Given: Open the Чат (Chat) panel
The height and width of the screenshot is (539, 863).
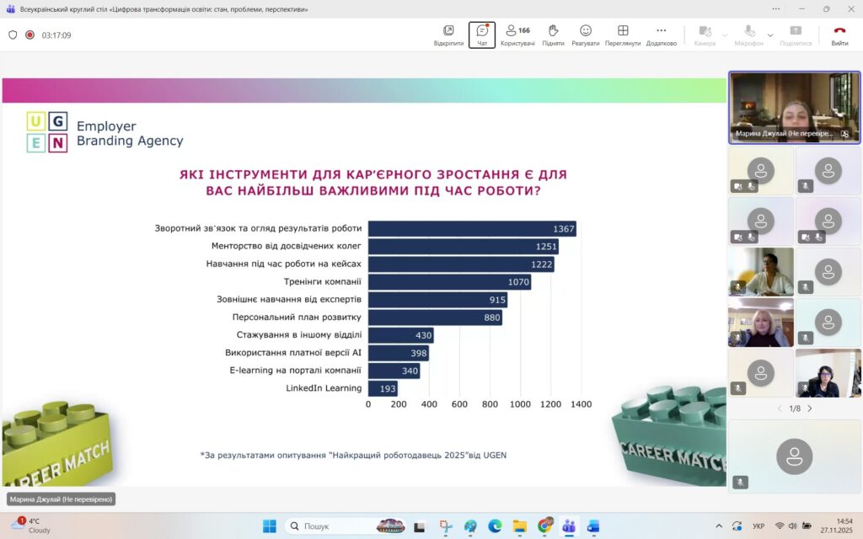Looking at the screenshot, I should 482,35.
